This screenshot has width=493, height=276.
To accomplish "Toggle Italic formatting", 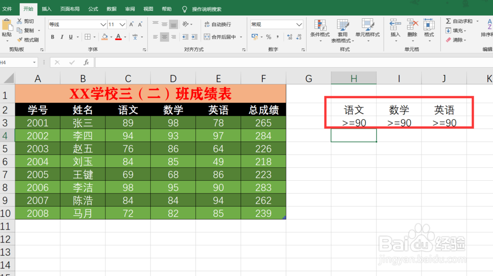I will click(62, 37).
